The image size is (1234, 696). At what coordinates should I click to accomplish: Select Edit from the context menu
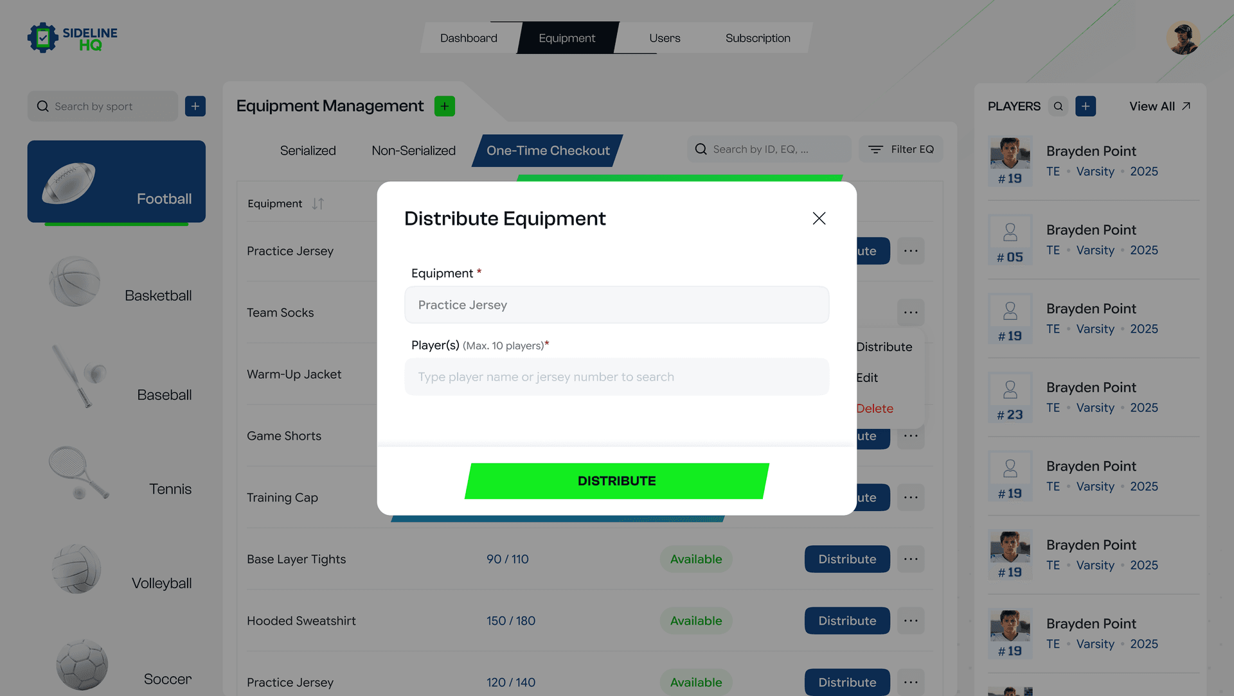pyautogui.click(x=868, y=378)
